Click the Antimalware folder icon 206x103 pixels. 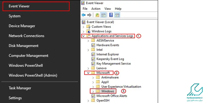tap(98, 78)
